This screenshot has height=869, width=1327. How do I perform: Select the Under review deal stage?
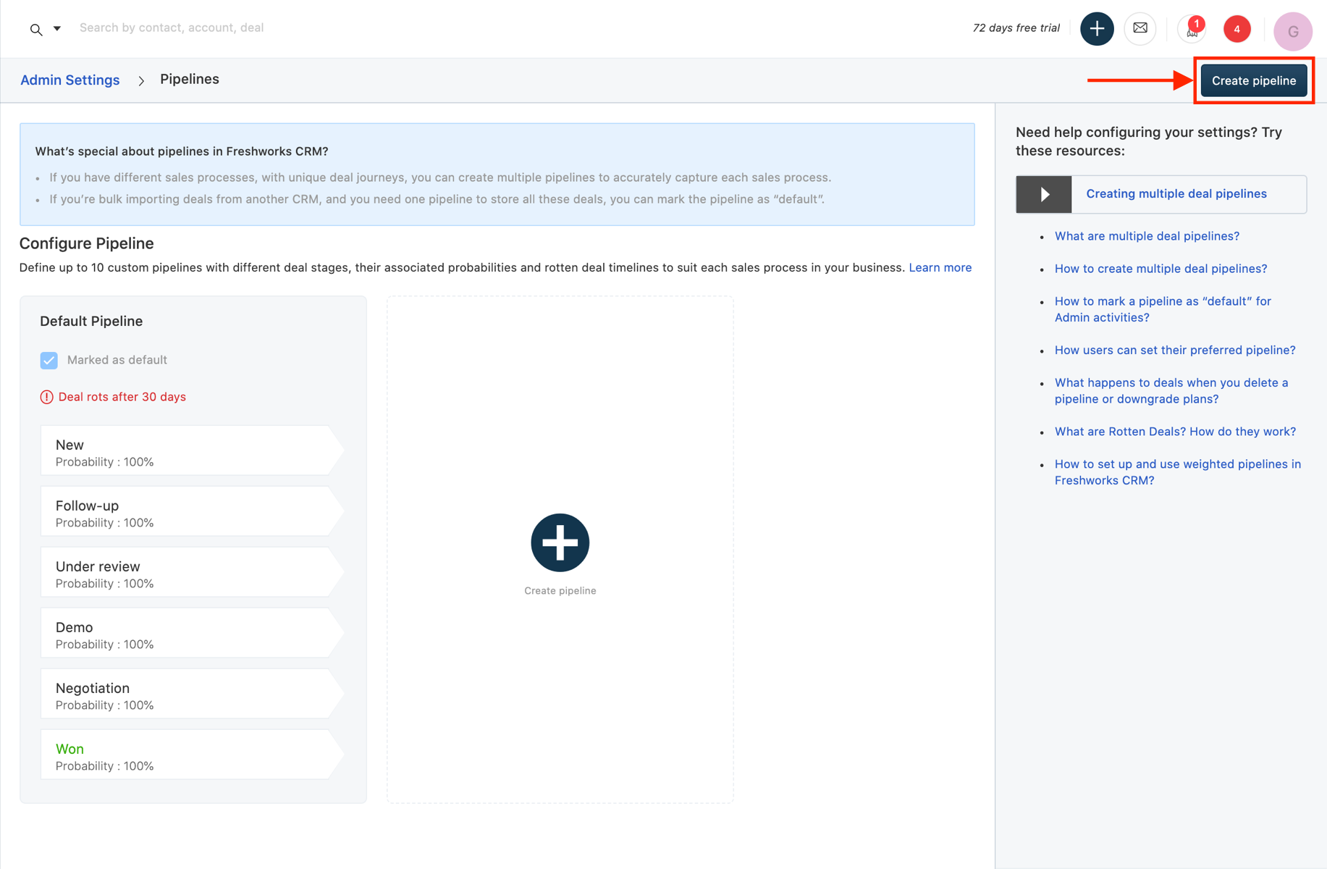click(192, 572)
